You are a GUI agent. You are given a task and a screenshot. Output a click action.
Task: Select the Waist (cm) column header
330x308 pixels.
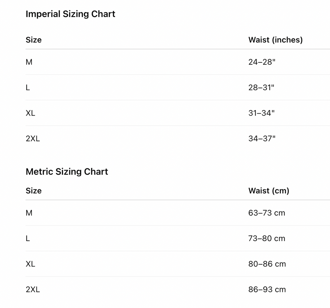(268, 191)
